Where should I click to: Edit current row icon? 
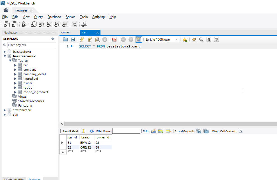click(153, 131)
